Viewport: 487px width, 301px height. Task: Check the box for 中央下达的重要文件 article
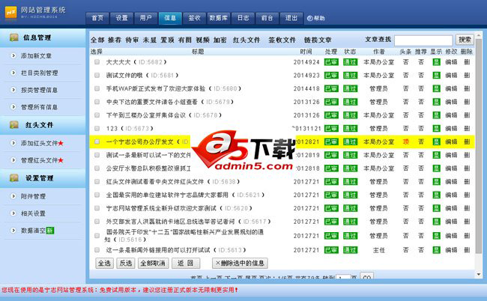[97, 102]
